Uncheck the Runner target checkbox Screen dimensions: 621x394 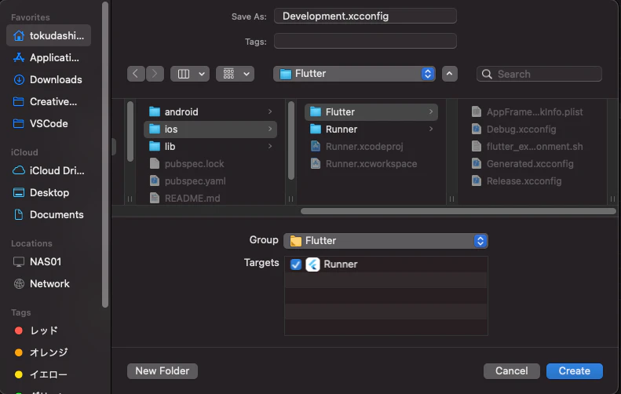coord(296,264)
